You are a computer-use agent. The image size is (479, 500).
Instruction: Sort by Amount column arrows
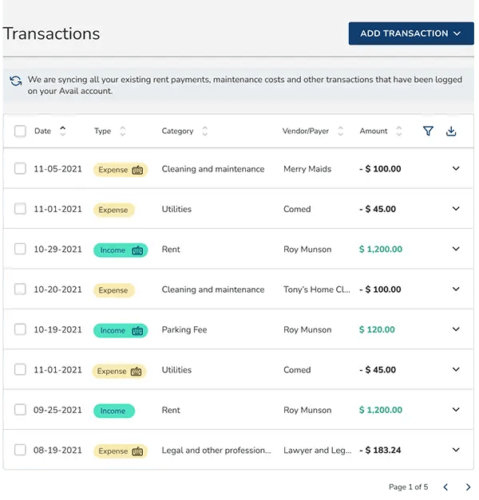coord(400,131)
